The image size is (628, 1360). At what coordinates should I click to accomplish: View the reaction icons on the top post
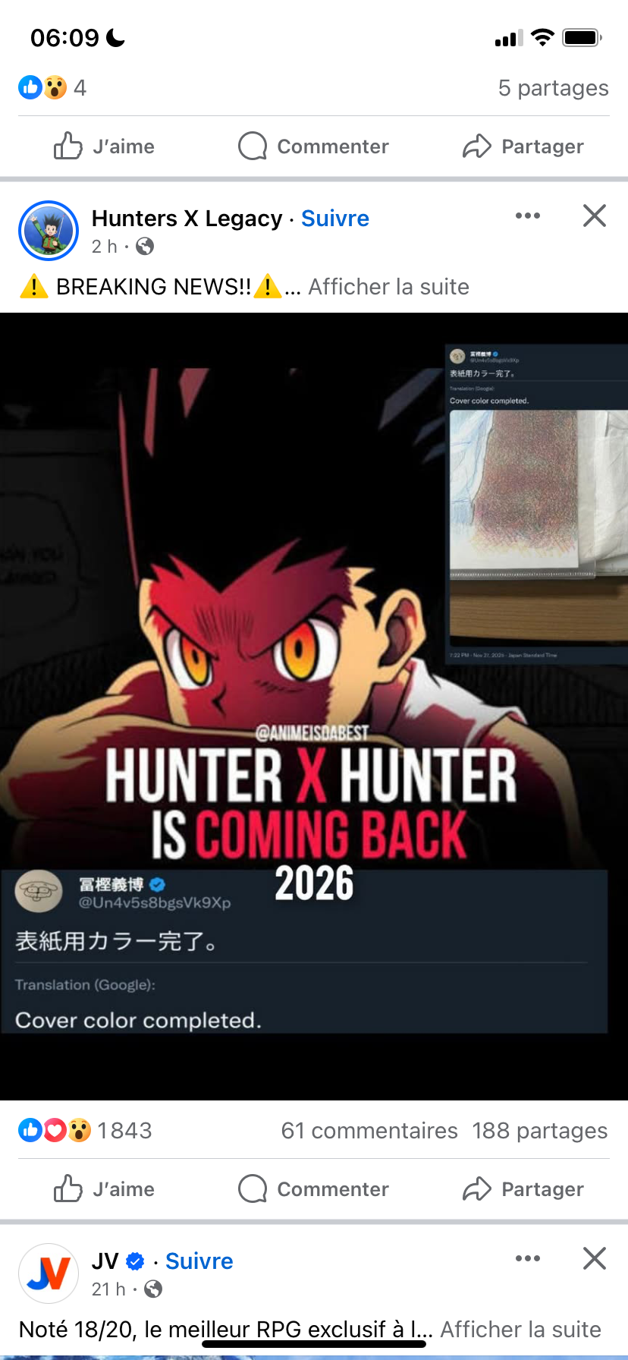[x=42, y=88]
